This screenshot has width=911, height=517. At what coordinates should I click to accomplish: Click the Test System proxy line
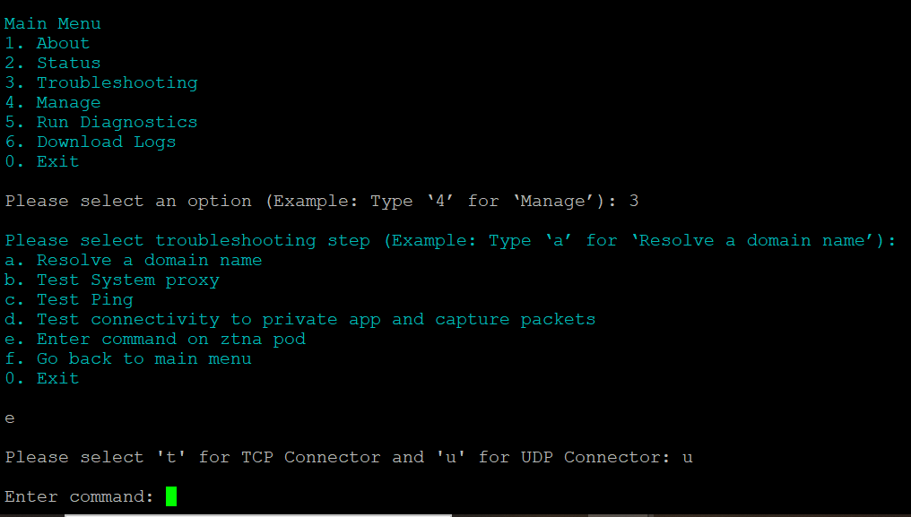[x=111, y=280]
